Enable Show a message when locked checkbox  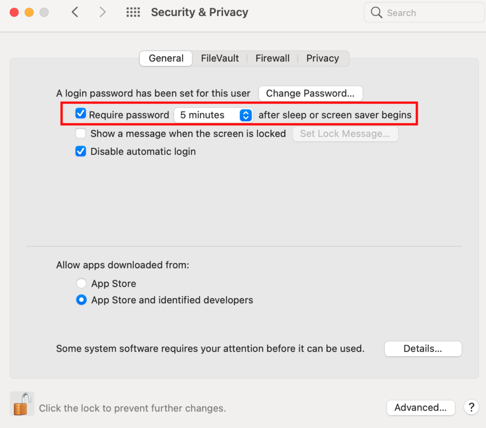(81, 134)
